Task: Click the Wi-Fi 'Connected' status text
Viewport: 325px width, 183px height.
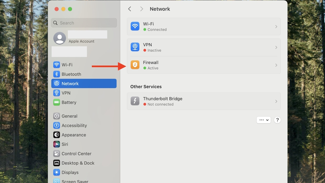Action: 157,29
